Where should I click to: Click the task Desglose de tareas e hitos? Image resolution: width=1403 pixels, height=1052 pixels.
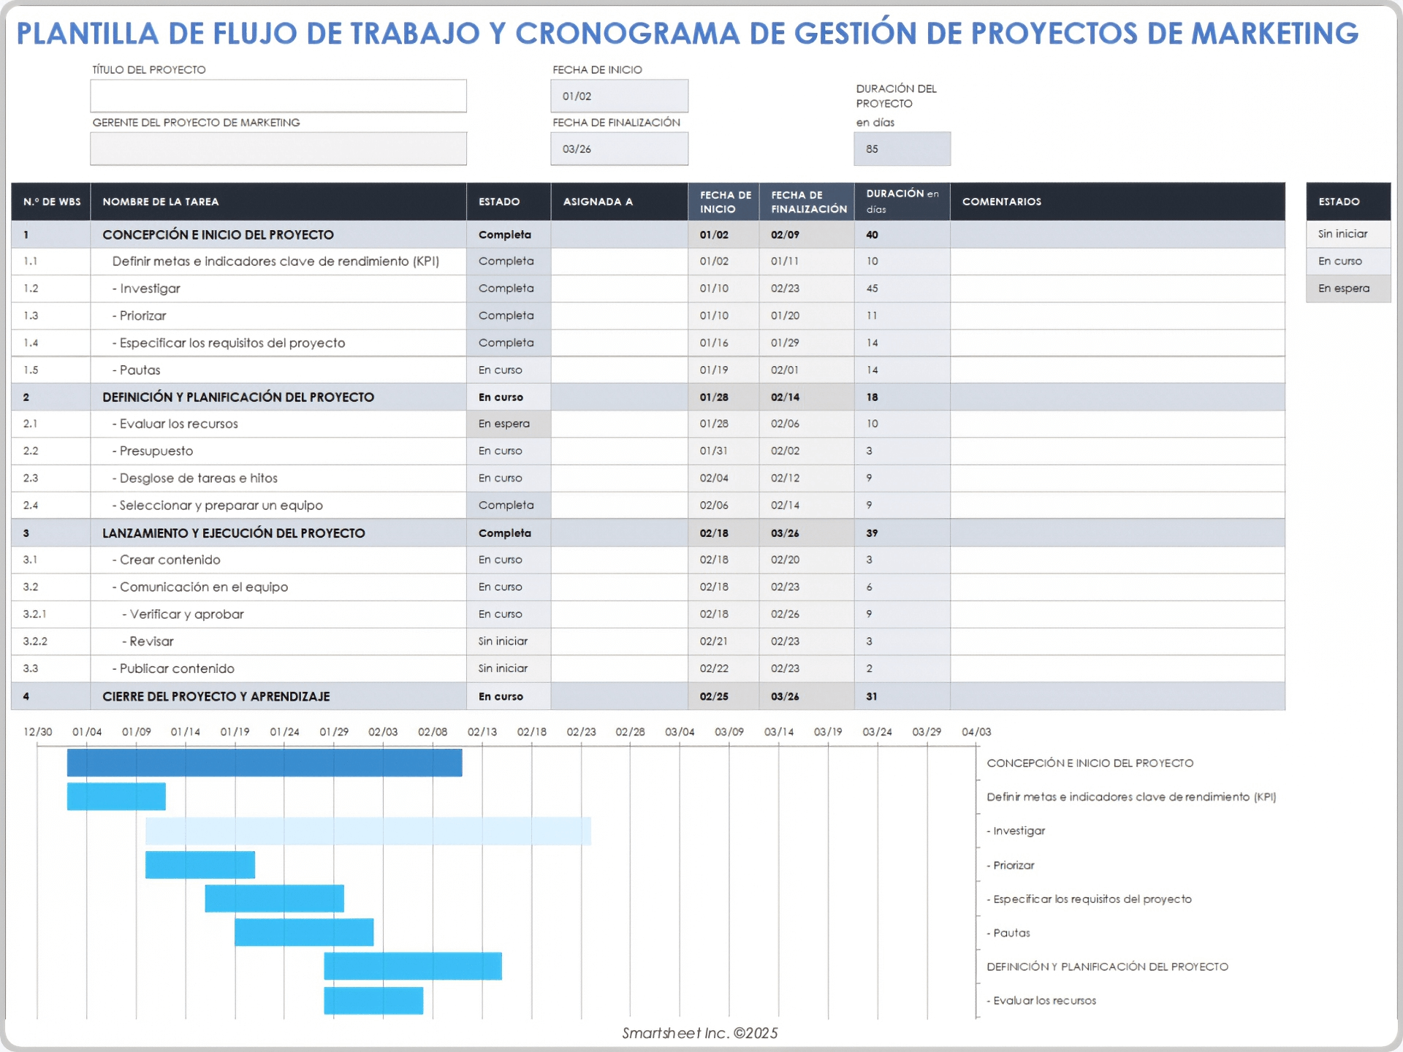click(x=194, y=479)
